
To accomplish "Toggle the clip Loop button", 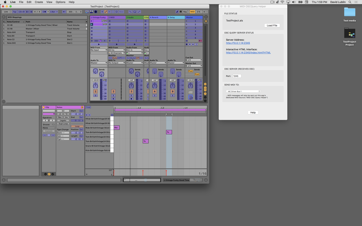I will [x=77, y=126].
